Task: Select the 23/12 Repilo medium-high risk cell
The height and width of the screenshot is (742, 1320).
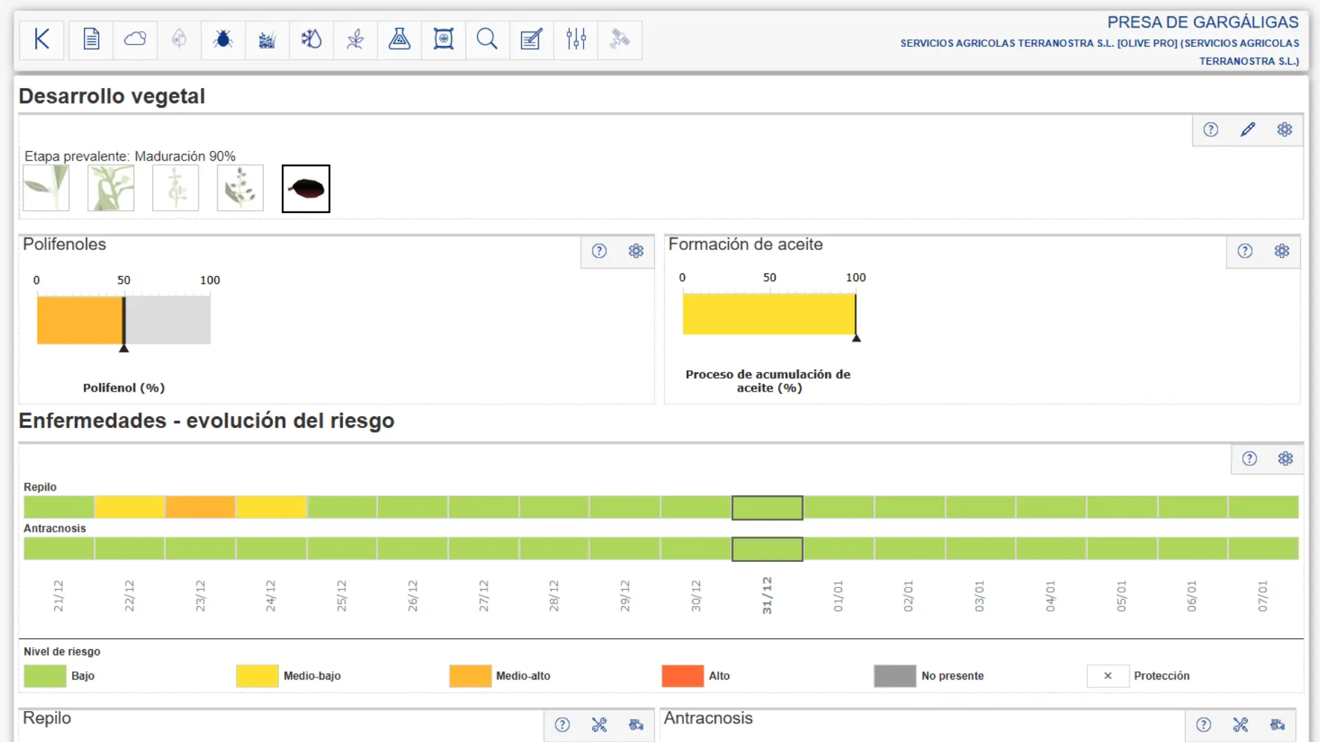Action: (x=200, y=508)
